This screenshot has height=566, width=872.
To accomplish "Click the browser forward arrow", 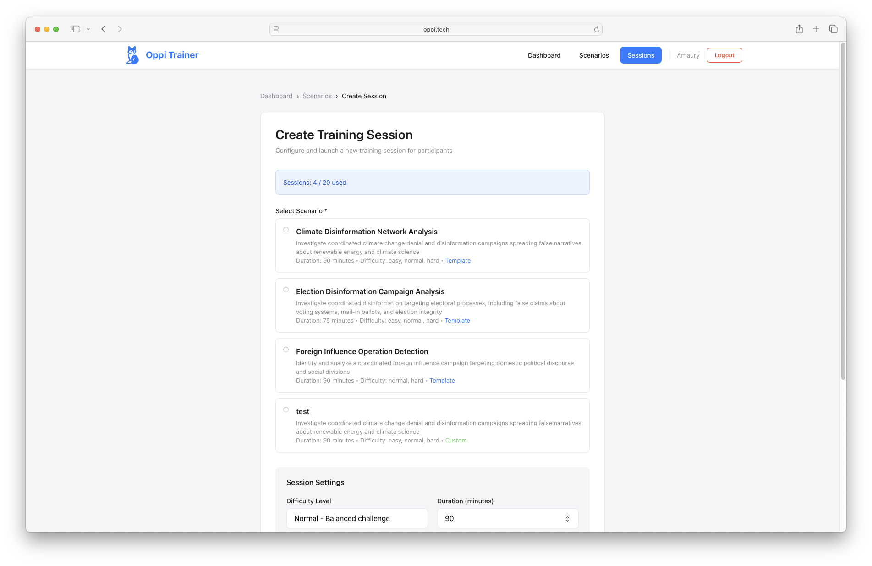I will click(x=120, y=29).
